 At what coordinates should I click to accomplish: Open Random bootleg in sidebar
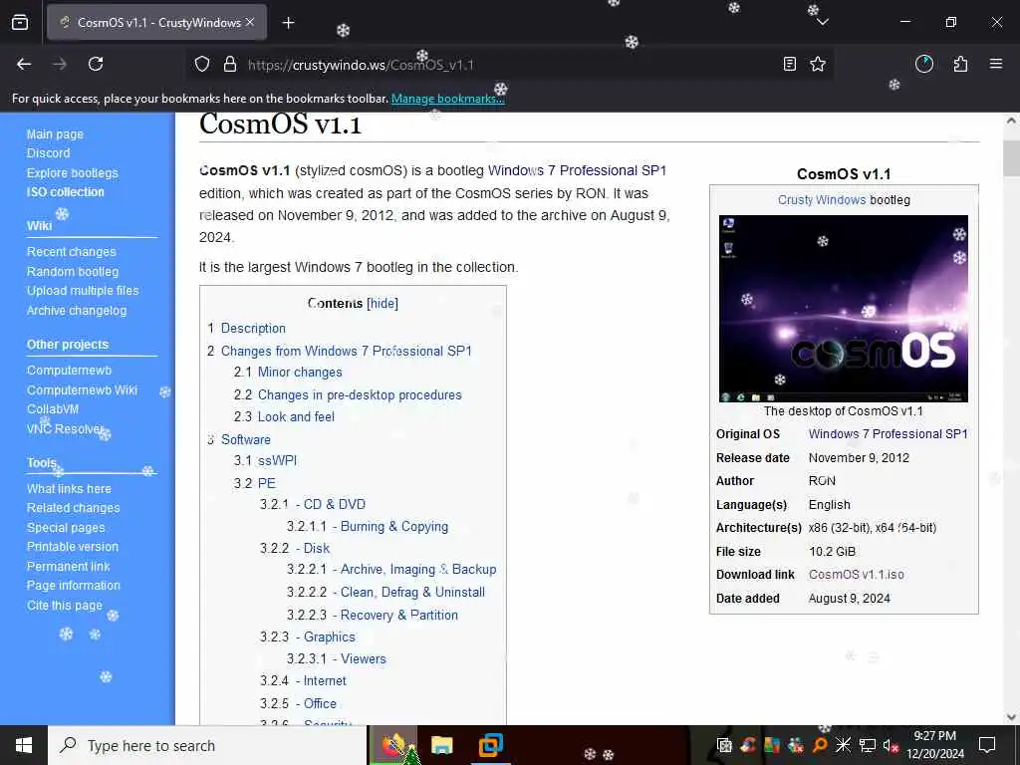pyautogui.click(x=73, y=271)
